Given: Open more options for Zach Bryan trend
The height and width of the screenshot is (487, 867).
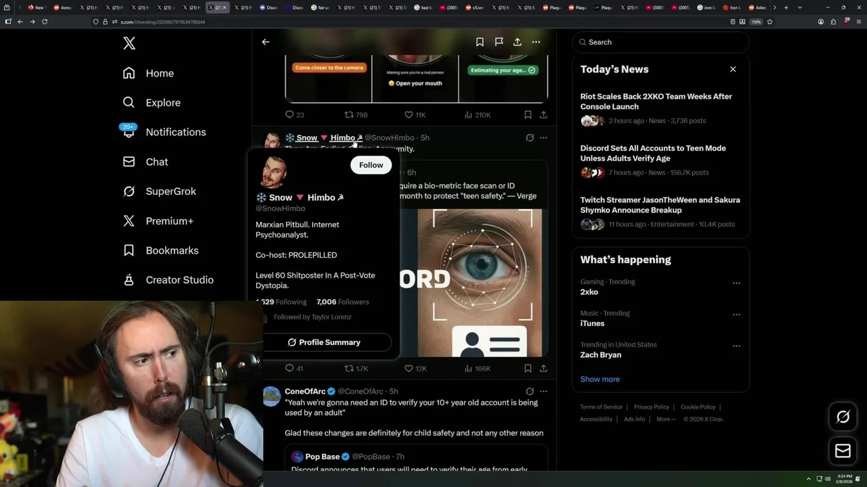Looking at the screenshot, I should coord(736,346).
